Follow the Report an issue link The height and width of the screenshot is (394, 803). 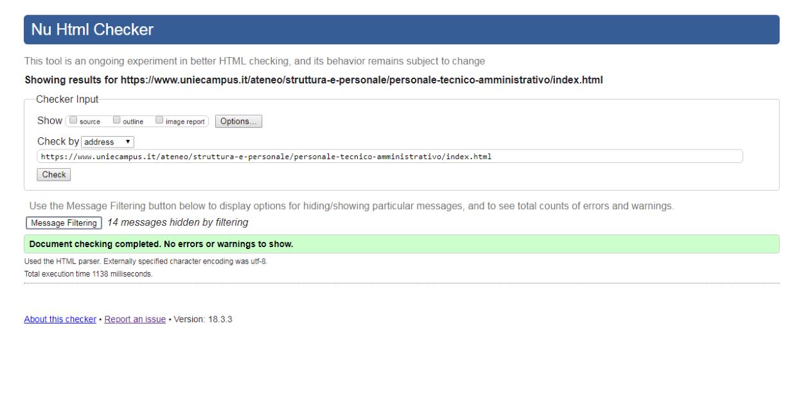135,319
